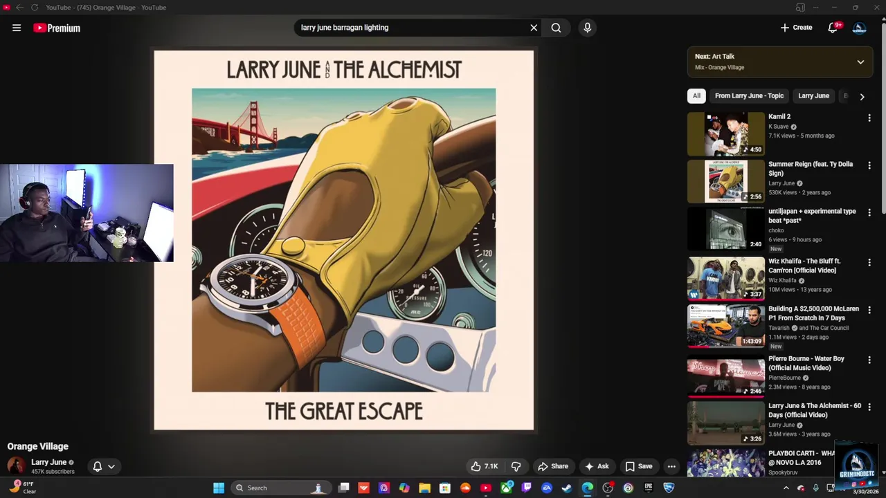886x498 pixels.
Task: Like the video with thumbs up
Action: pyautogui.click(x=485, y=466)
